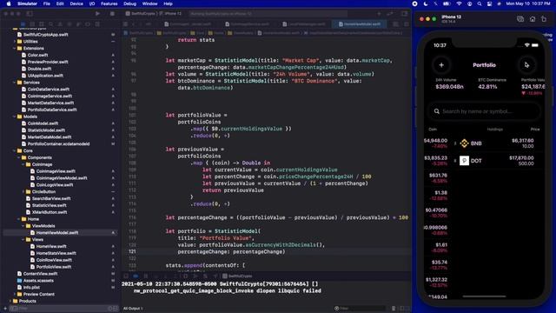Click the Stop button in Xcode toolbar
Viewport: 556px width, 313px height.
click(x=112, y=14)
